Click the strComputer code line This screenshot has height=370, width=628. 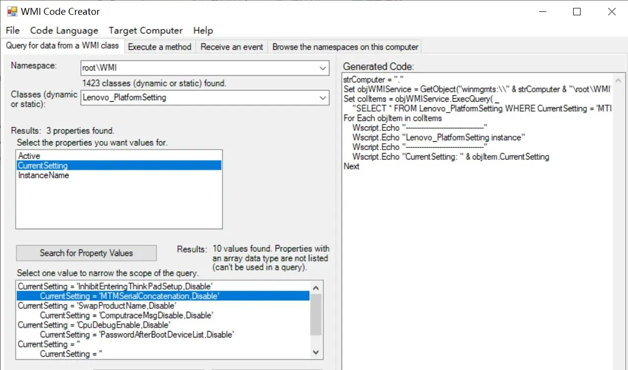[374, 80]
